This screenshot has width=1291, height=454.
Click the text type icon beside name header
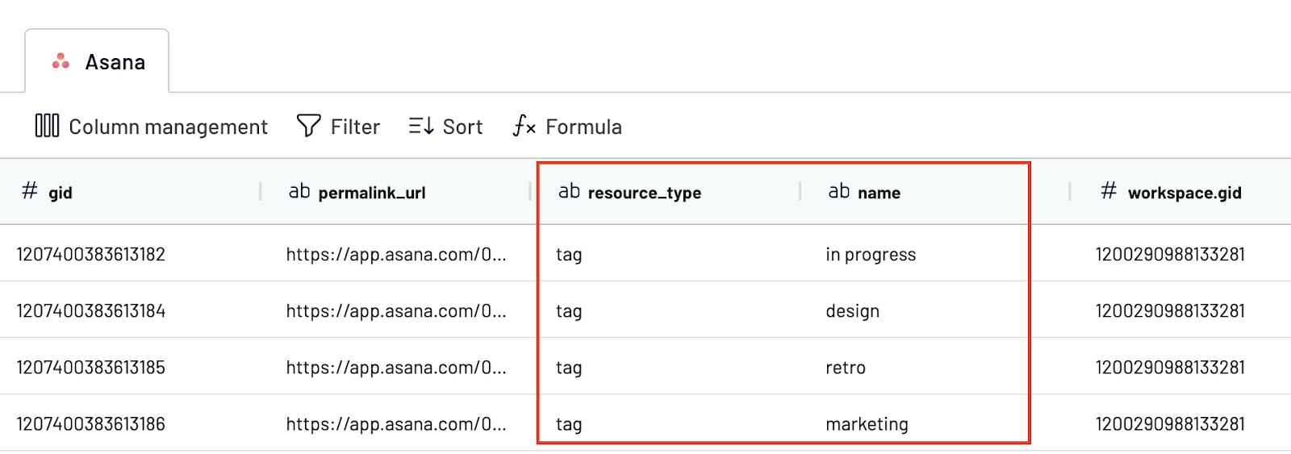point(838,191)
